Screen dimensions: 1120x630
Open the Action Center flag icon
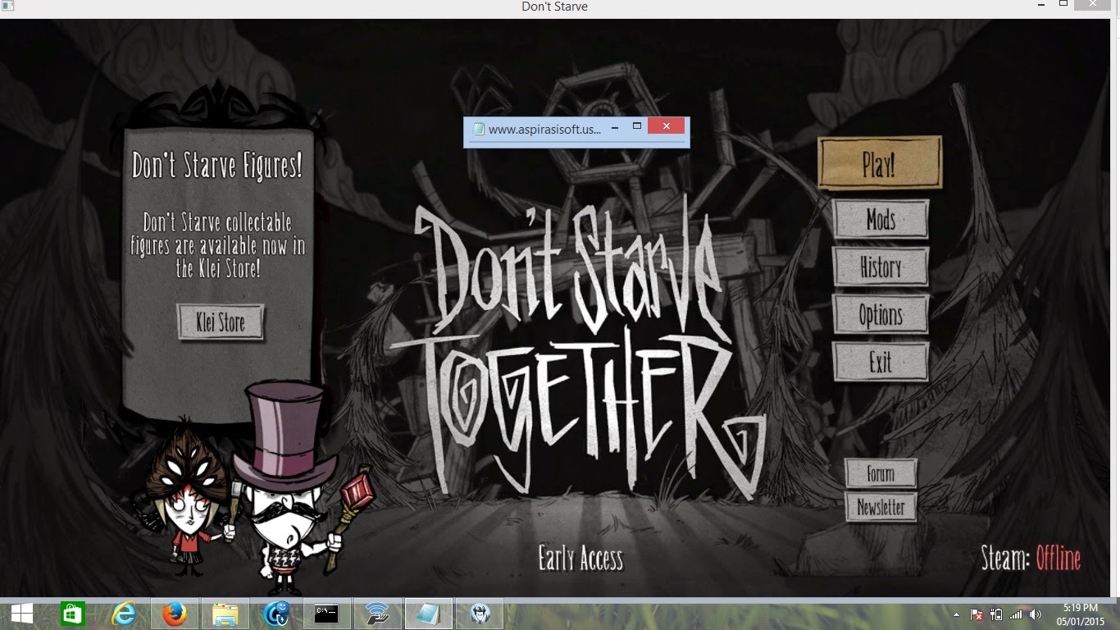tap(977, 614)
